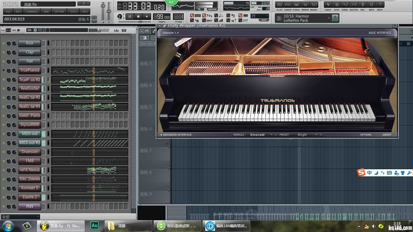Click the record button in transport

point(147,17)
